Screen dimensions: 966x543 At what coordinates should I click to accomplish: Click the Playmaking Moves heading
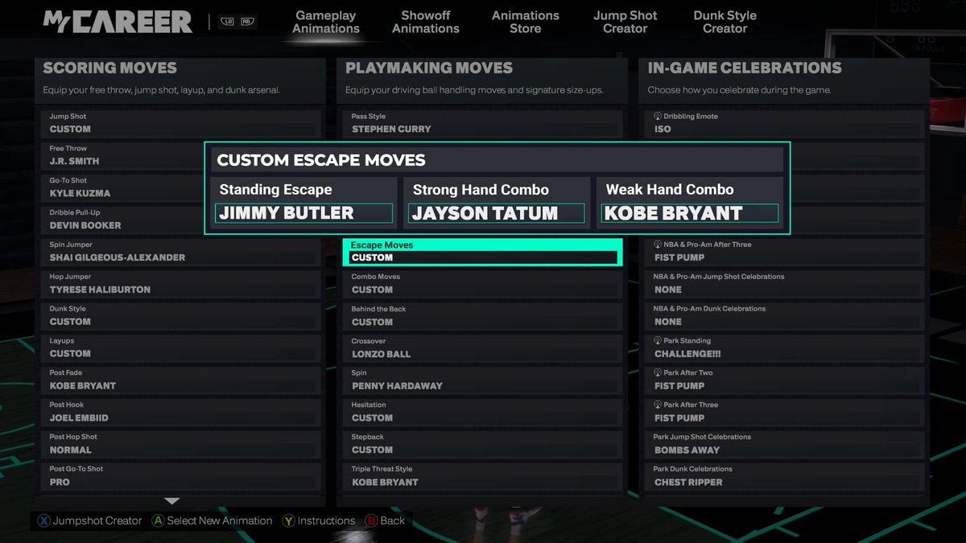point(429,68)
